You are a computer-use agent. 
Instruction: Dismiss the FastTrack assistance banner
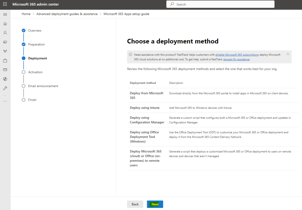(288, 54)
